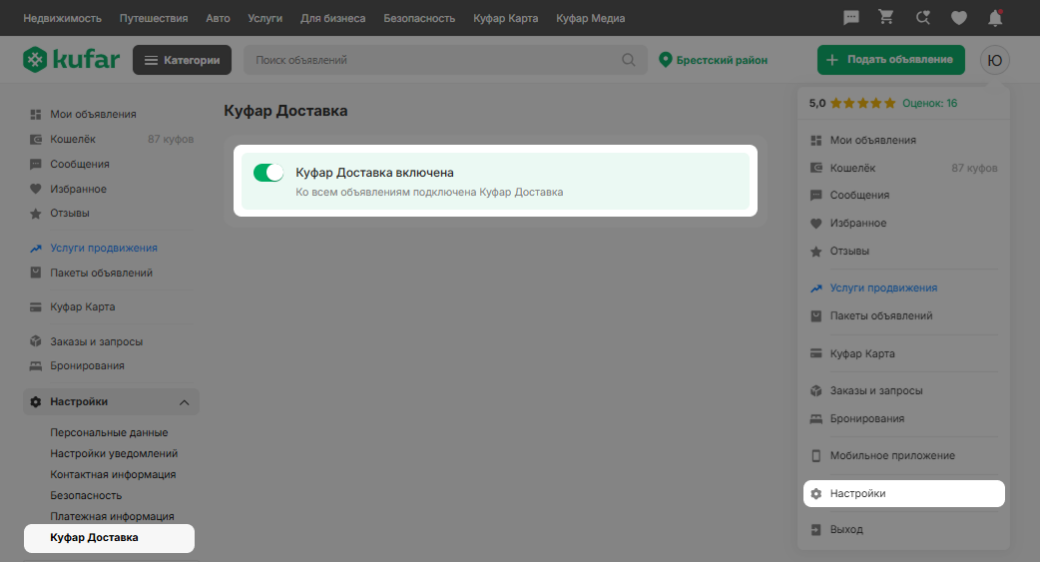
Task: Open Платежная информация settings page
Action: 112,516
